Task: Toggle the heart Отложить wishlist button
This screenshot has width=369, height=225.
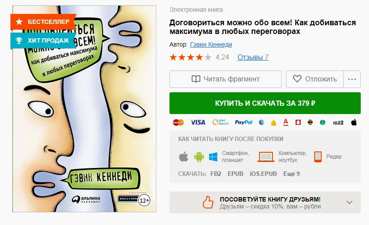Action: (315, 79)
